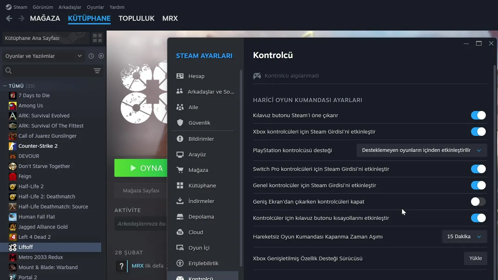498x280 pixels.
Task: Click the MRX link in activity feed
Action: click(138, 266)
